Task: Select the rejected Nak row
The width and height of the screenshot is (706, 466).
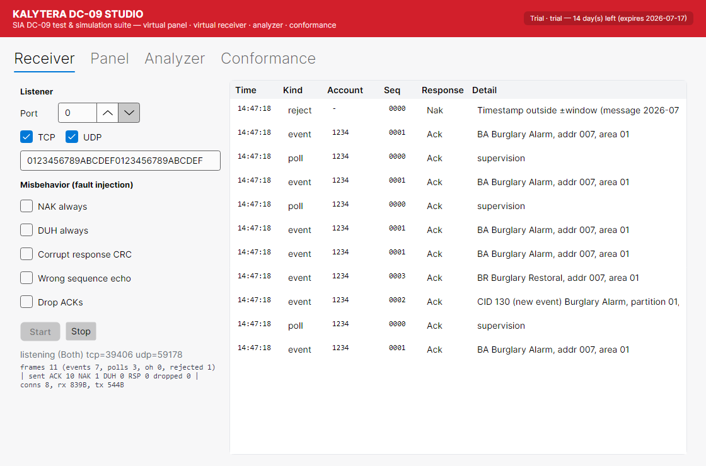Action: tap(458, 110)
